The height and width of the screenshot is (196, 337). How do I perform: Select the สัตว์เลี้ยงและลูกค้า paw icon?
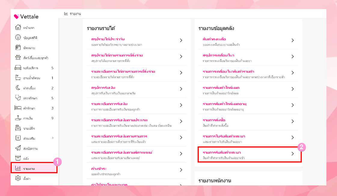coord(18,58)
